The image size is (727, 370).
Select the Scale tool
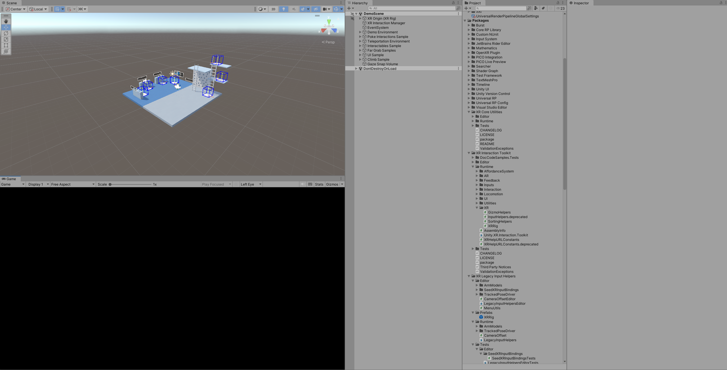[6, 39]
